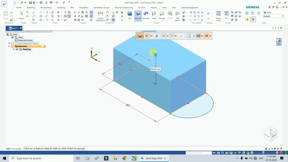The height and width of the screenshot is (162, 288).
Task: Click the orange cancel icon in command bar
Action: tap(207, 36)
